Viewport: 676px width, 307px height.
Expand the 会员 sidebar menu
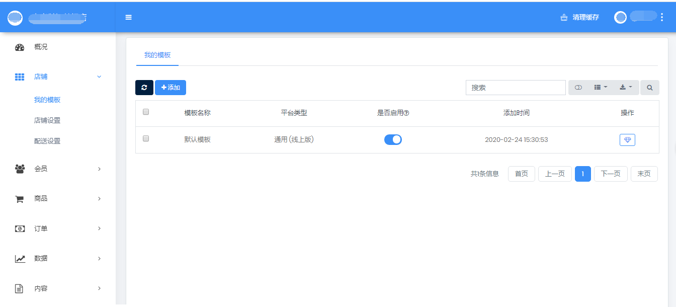coord(58,169)
